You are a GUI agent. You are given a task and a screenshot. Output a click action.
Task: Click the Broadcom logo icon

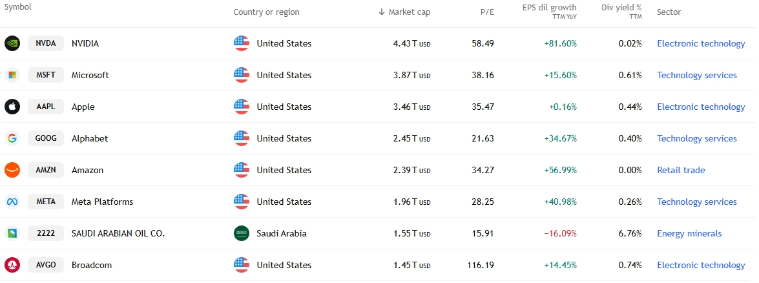[x=12, y=265]
